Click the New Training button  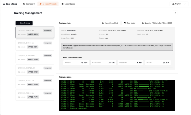point(24,23)
